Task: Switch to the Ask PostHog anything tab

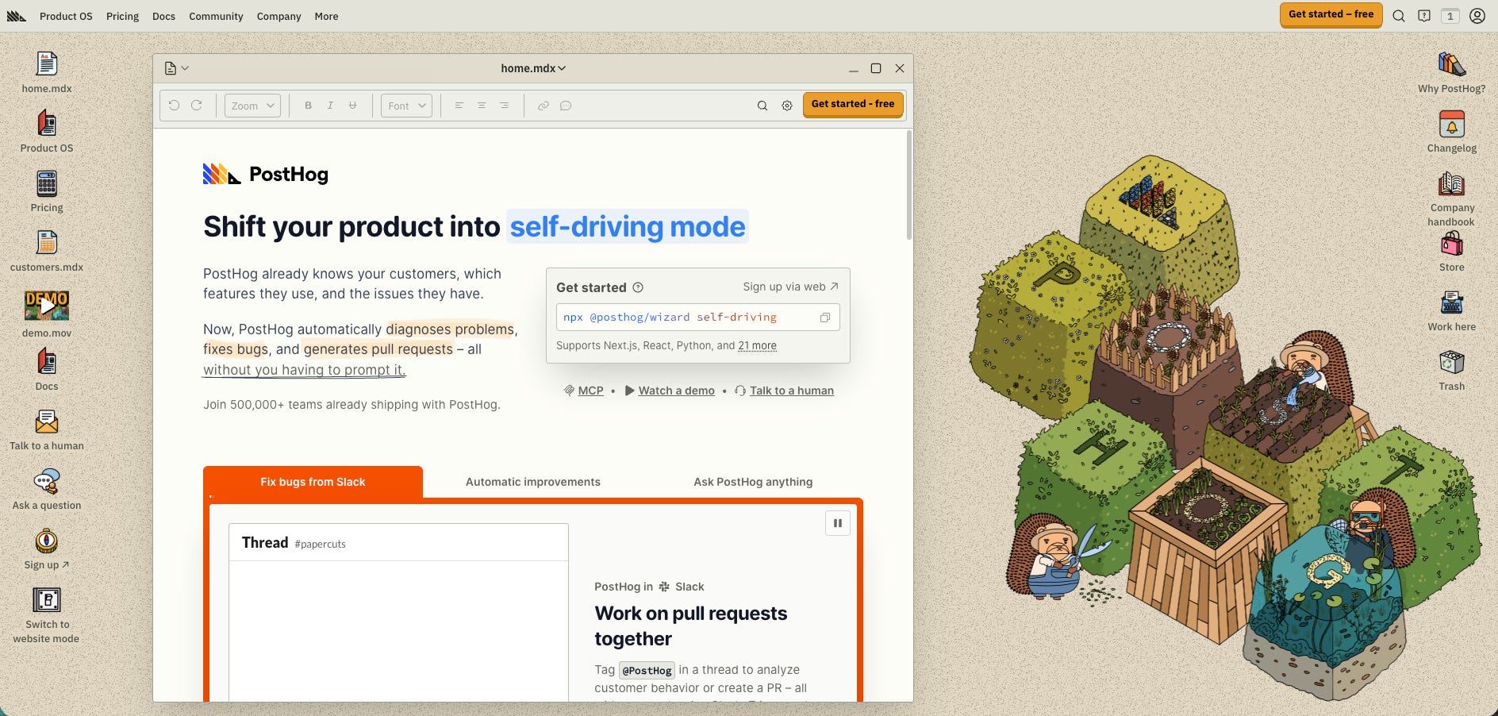Action: pyautogui.click(x=753, y=482)
